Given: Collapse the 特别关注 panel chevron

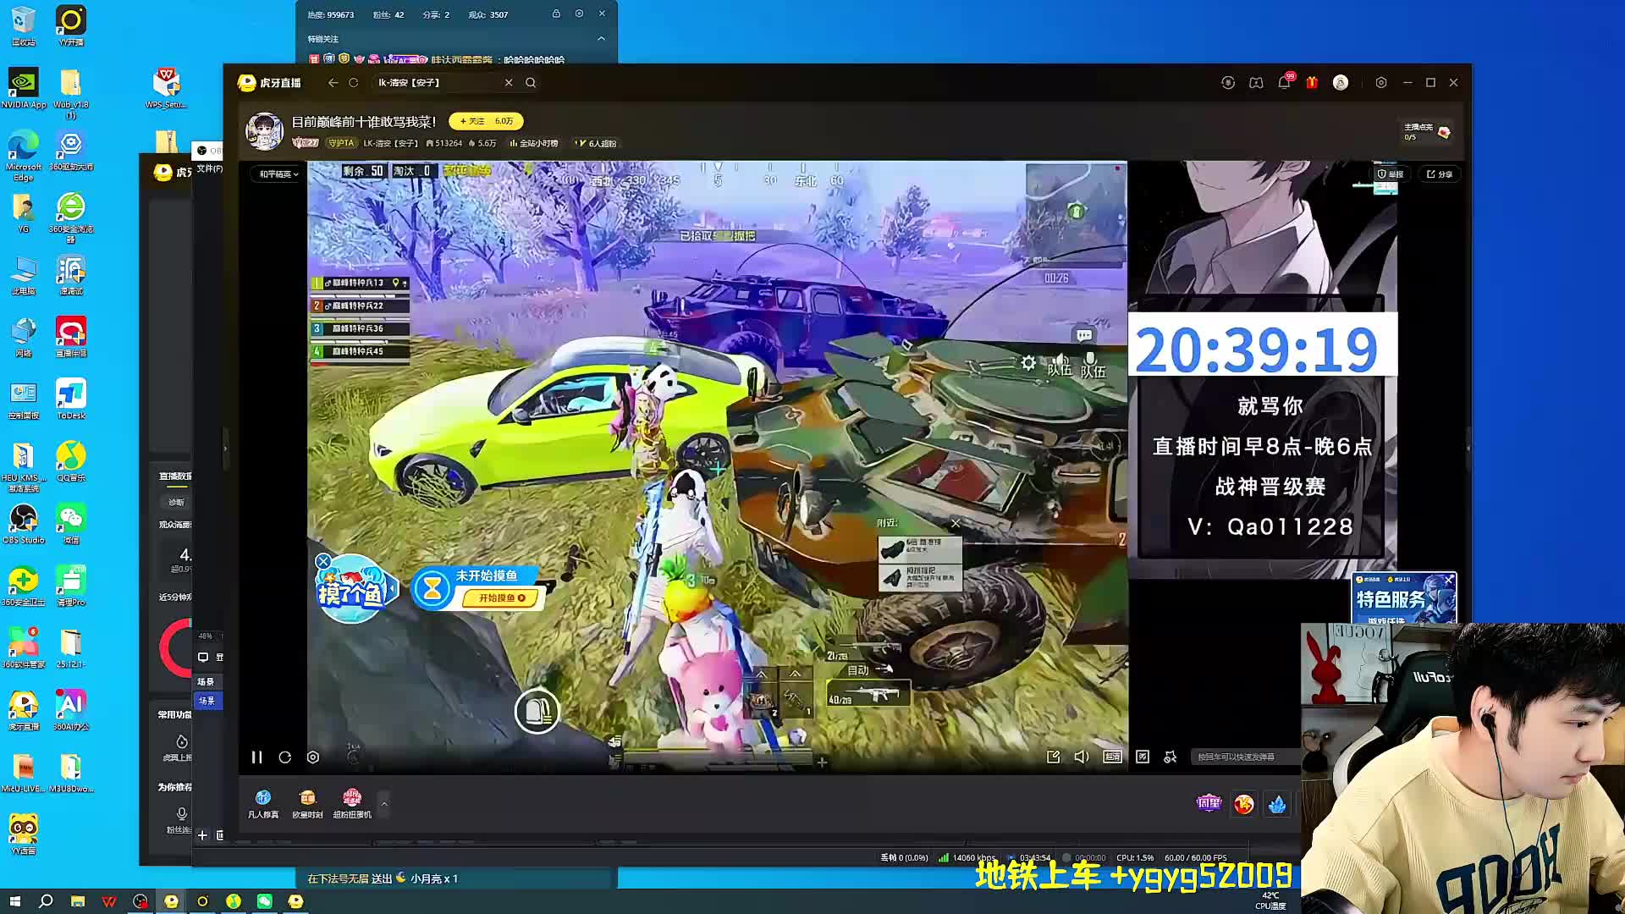Looking at the screenshot, I should [601, 39].
